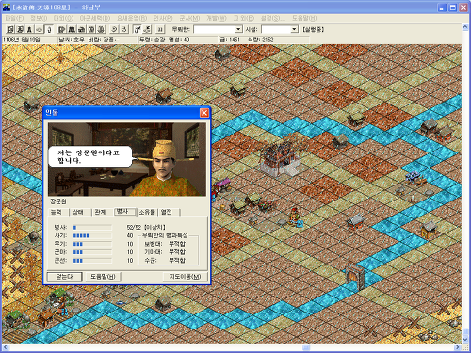Click the second icon in the main toolbar

(x=20, y=29)
